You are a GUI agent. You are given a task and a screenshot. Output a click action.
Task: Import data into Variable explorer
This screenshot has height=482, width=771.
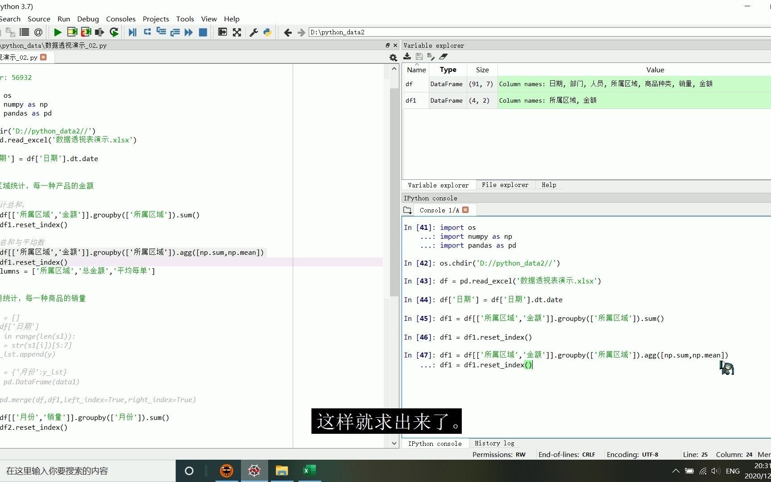(x=406, y=56)
